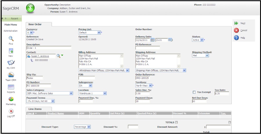Screen dimensions: 261x134
Task: Click the person icon beside Susan T. Andrews
Action: tap(29, 56)
